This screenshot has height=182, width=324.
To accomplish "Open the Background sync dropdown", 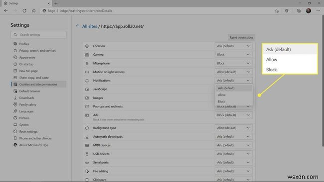I will (233, 128).
